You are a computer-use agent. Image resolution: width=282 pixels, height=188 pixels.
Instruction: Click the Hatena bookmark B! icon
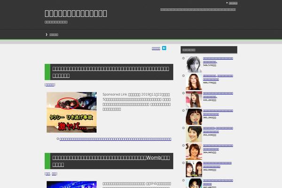[164, 48]
